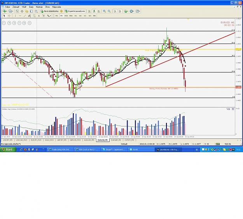Switch chart to Line Chart mode
Screen dimensions: 243x219
99,11
